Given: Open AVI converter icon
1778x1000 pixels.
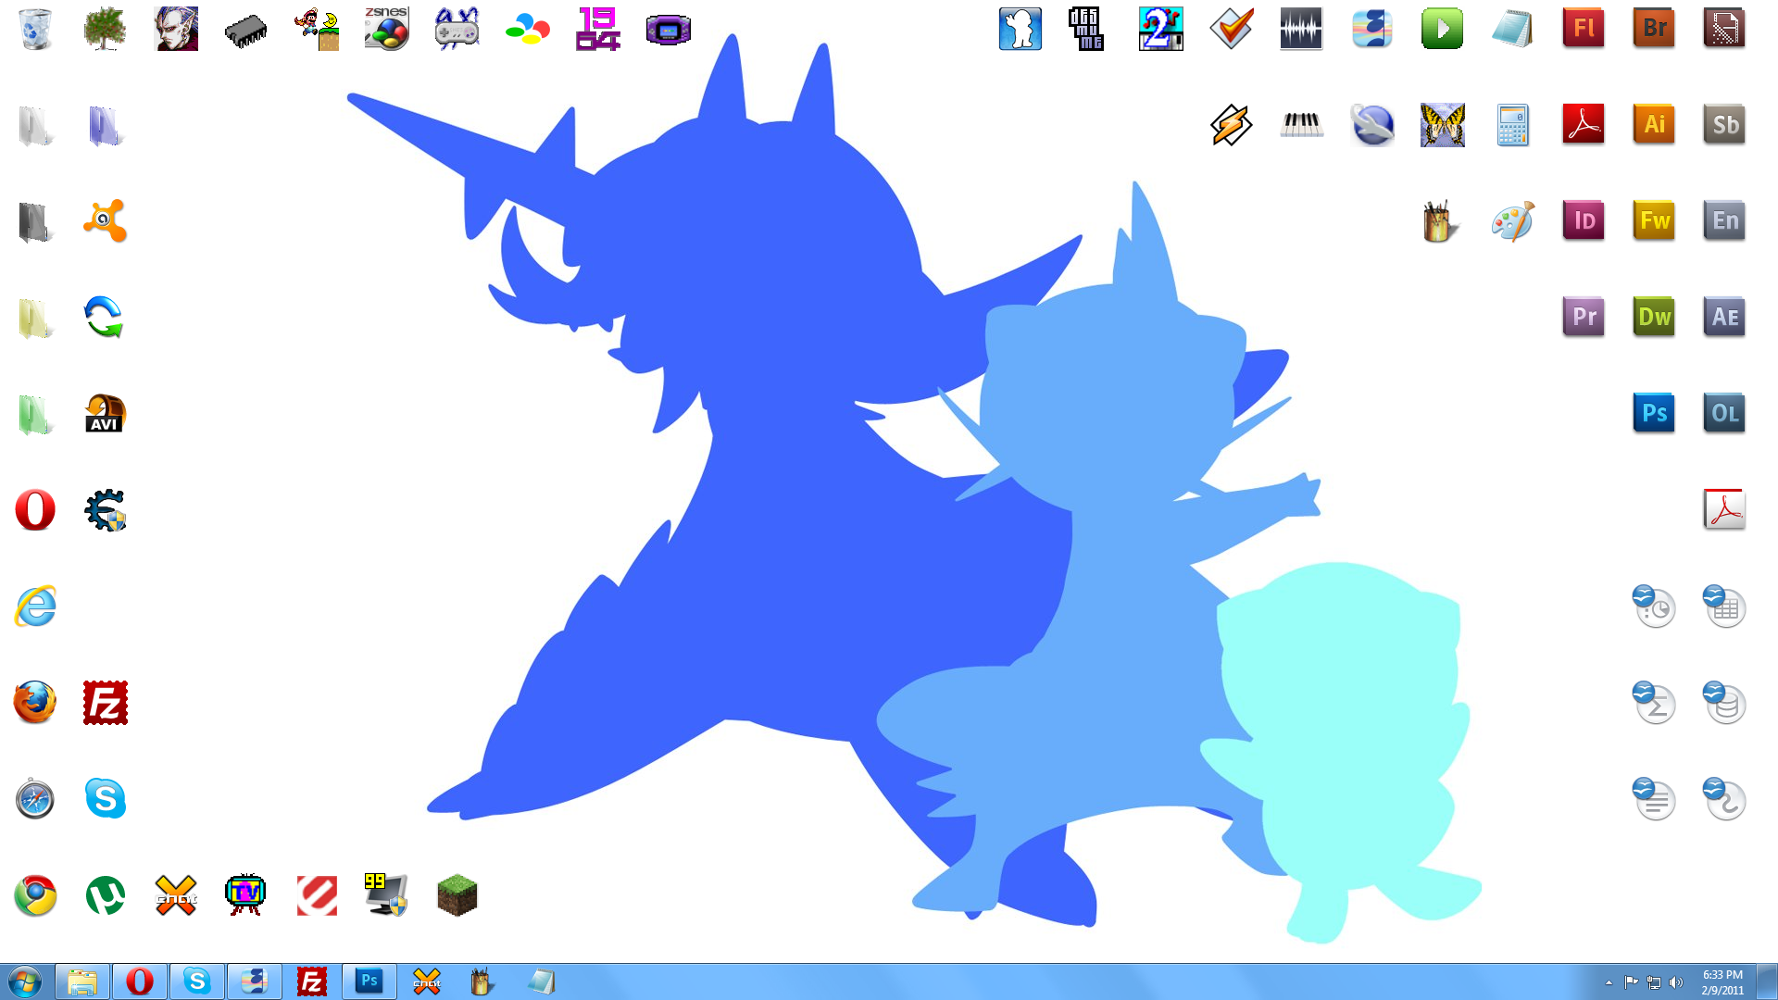Looking at the screenshot, I should [x=106, y=414].
